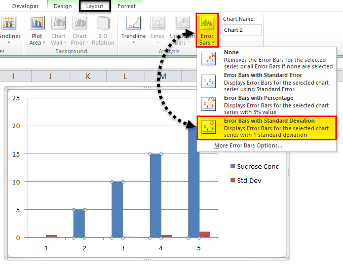The image size is (343, 264).
Task: Click the Lines analysis icon
Action: tap(158, 22)
